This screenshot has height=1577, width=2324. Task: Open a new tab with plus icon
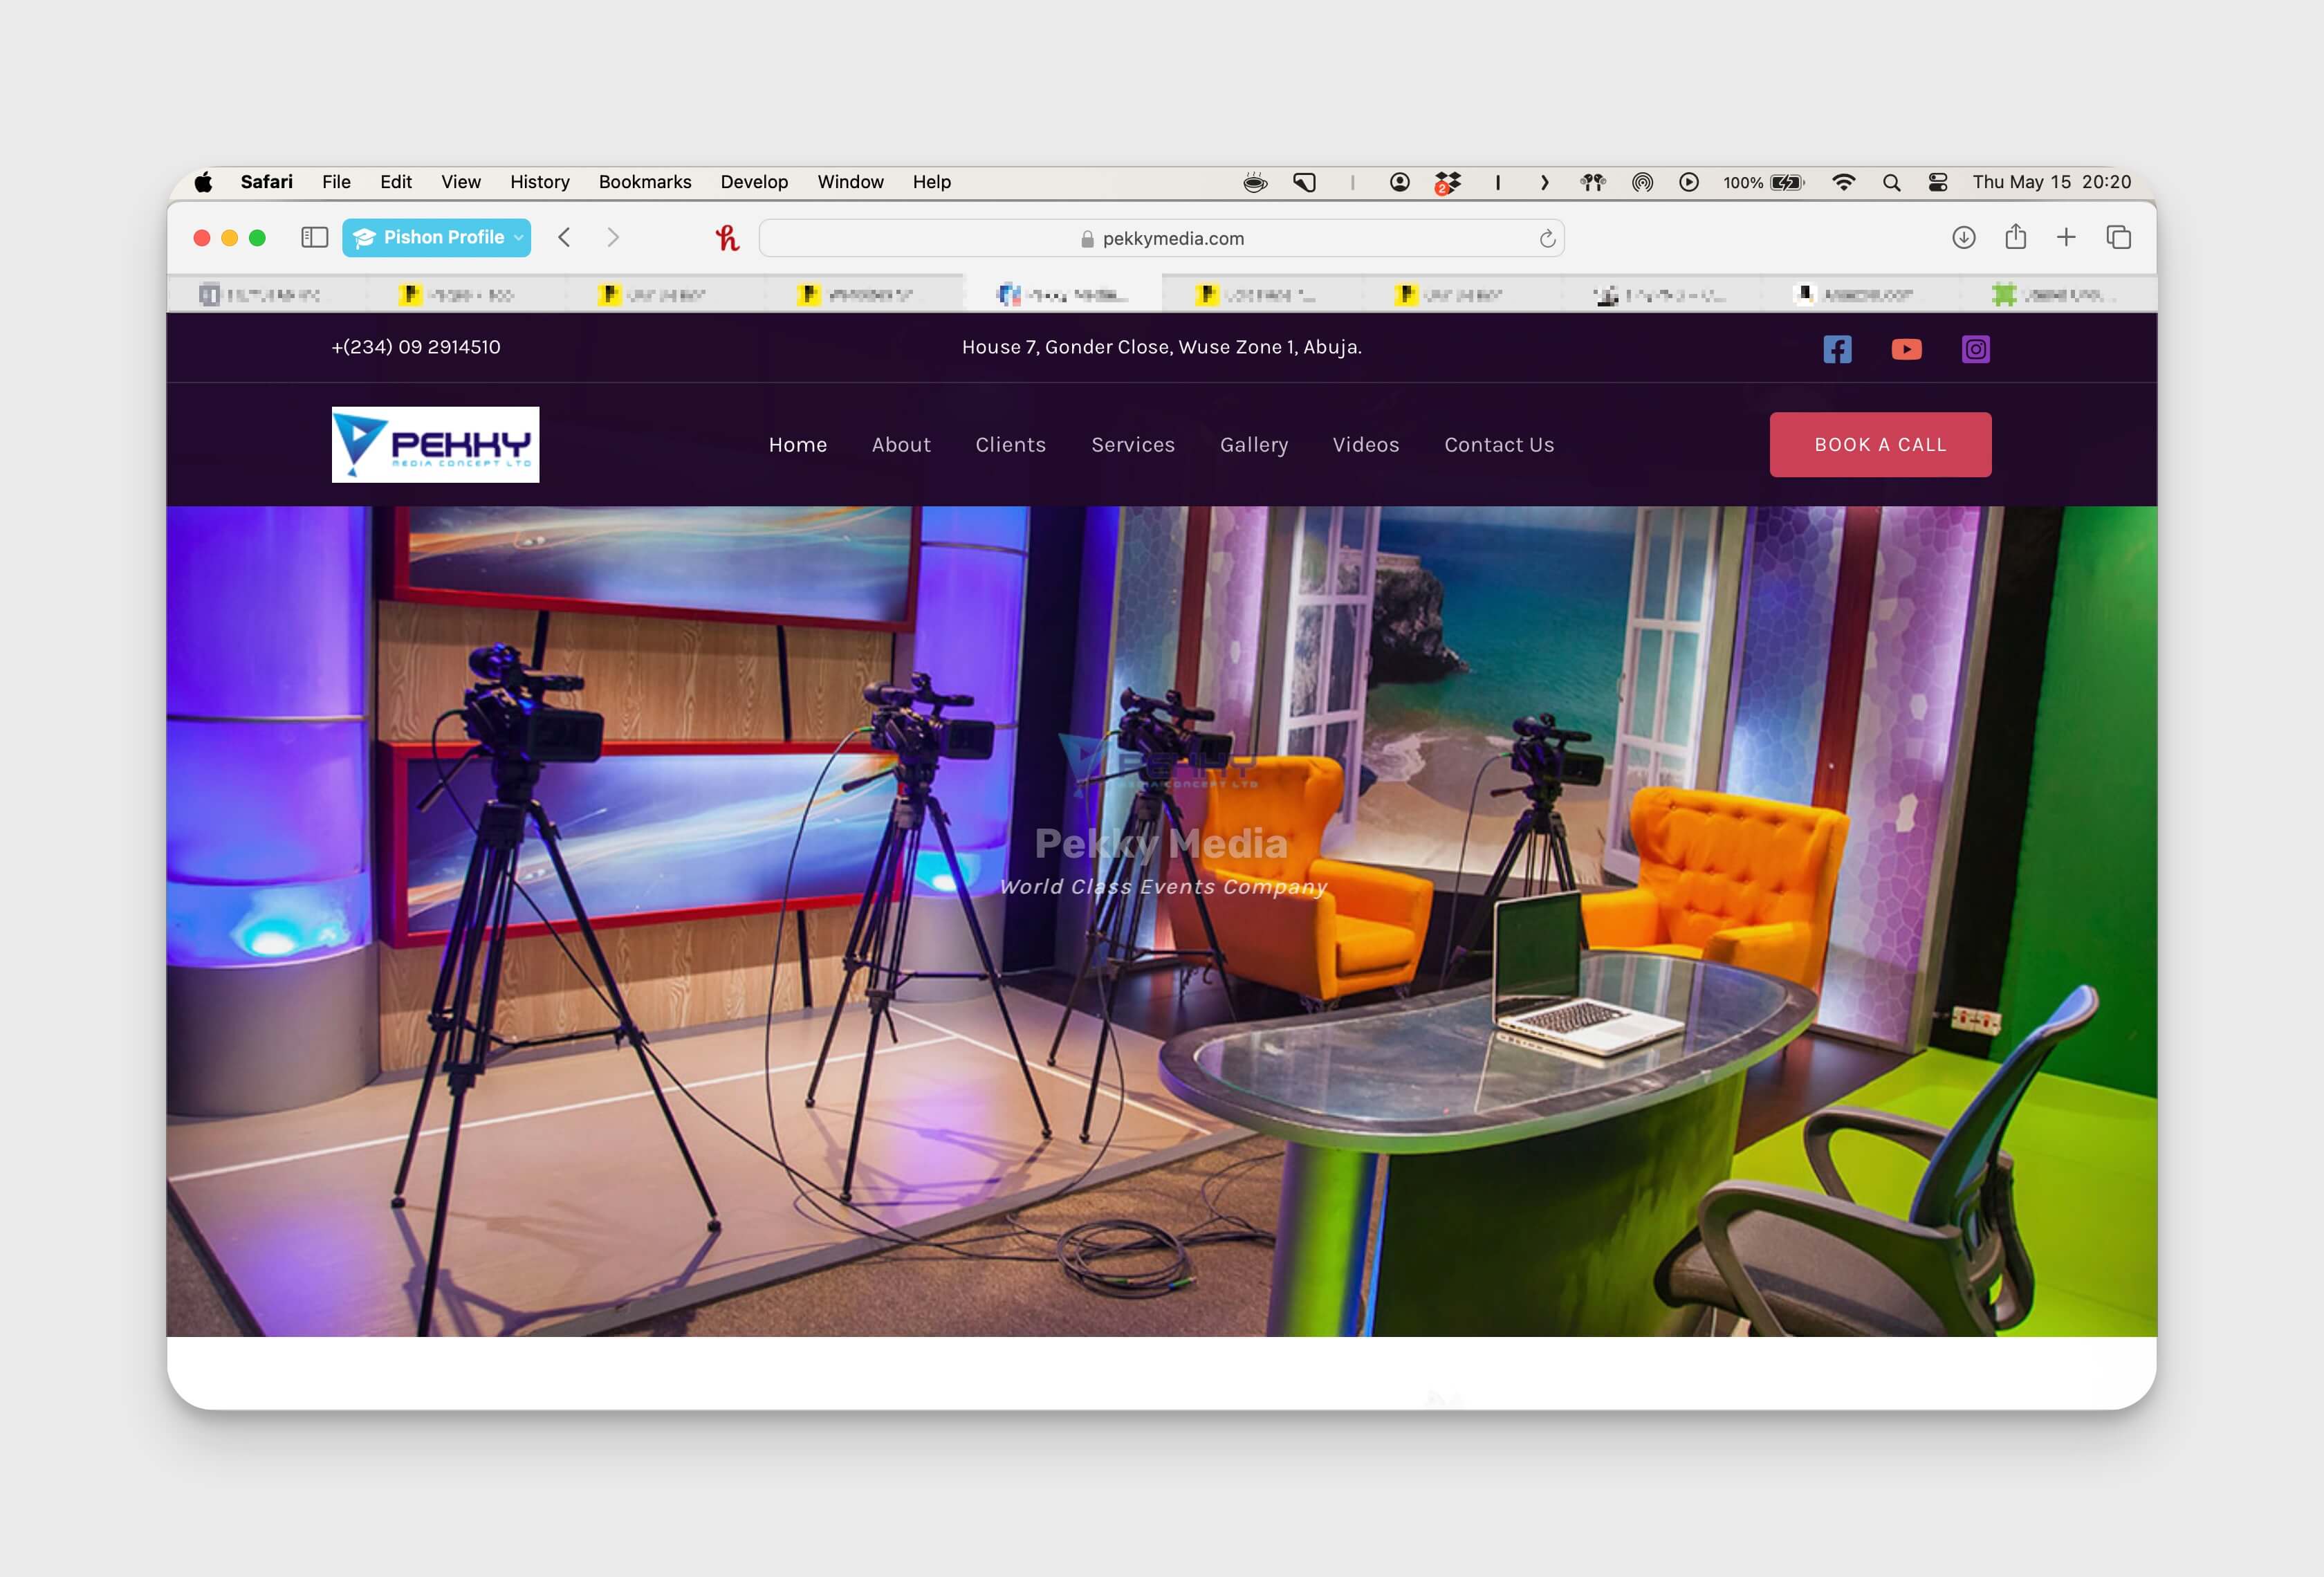coord(2066,237)
